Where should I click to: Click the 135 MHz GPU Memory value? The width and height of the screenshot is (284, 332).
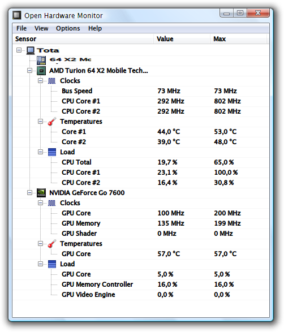pyautogui.click(x=171, y=223)
